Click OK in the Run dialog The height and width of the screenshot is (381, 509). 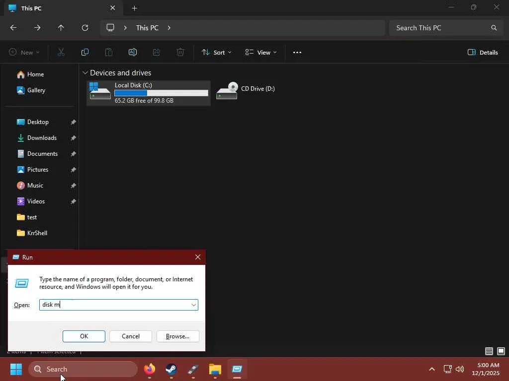84,336
